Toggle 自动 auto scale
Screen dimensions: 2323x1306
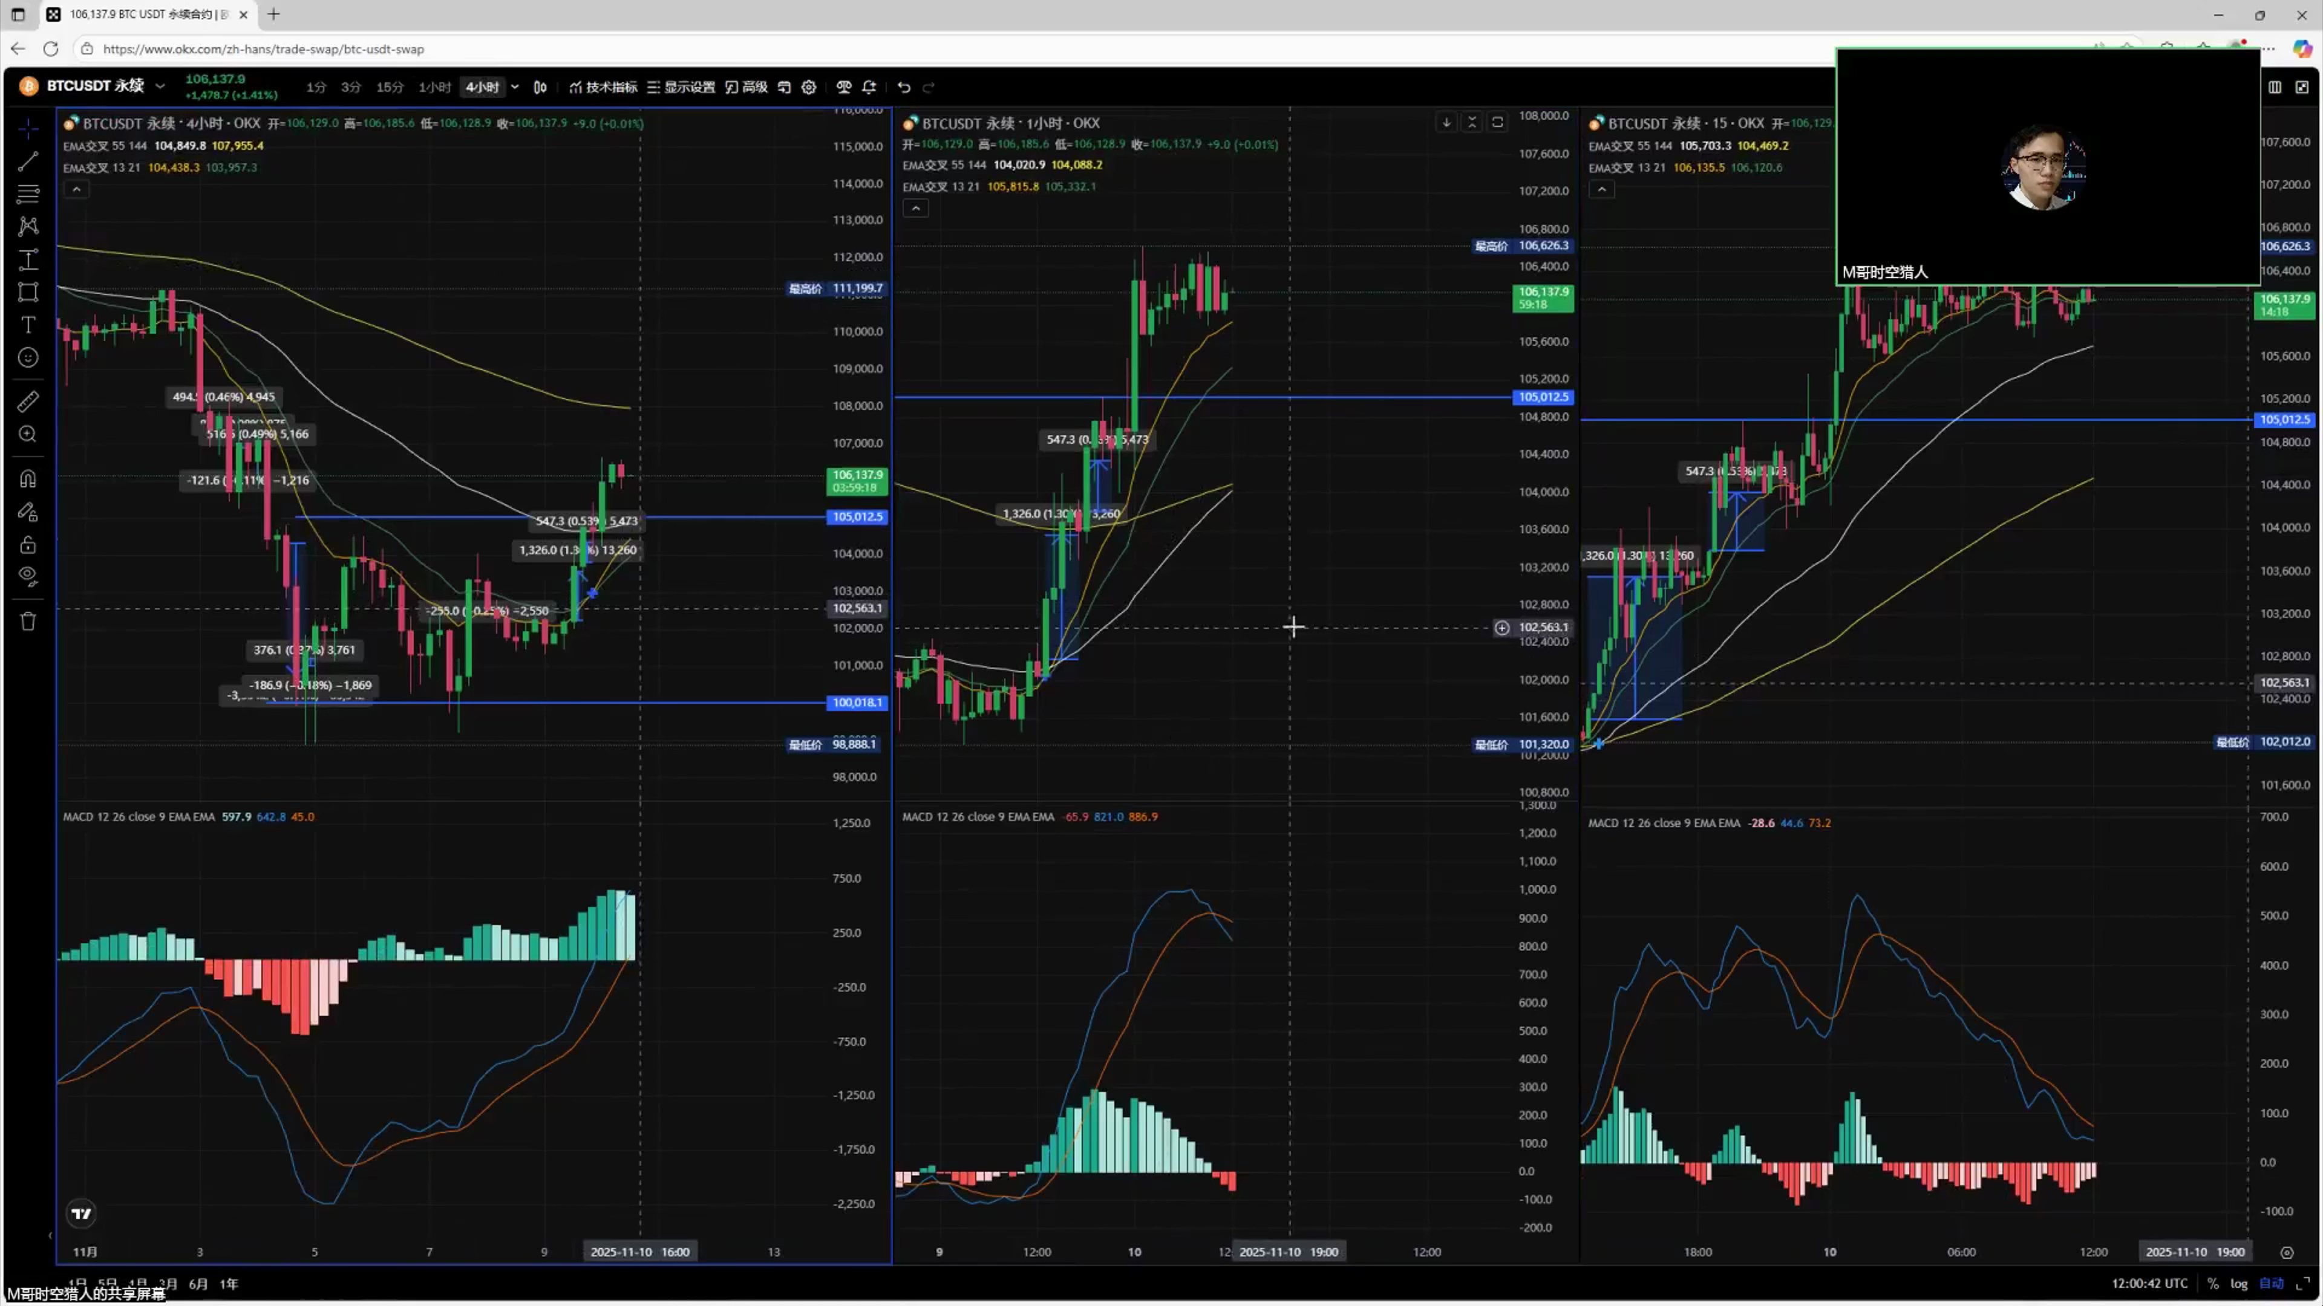pos(2271,1284)
